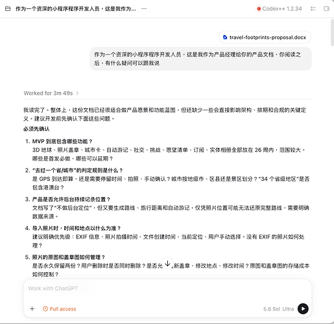Click the plus icon to add attachments
The height and width of the screenshot is (324, 334).
coord(32,309)
